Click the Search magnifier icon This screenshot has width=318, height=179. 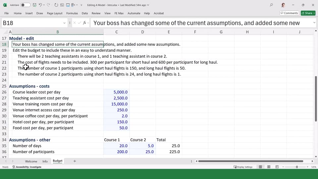[x=271, y=5]
